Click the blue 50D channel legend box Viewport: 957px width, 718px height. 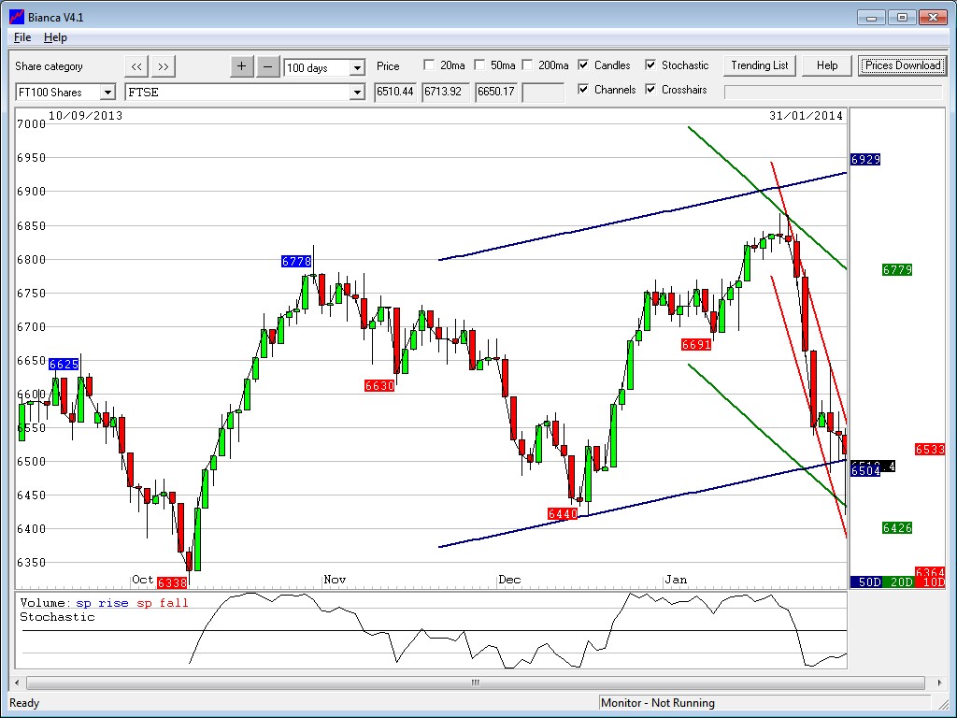pos(869,582)
